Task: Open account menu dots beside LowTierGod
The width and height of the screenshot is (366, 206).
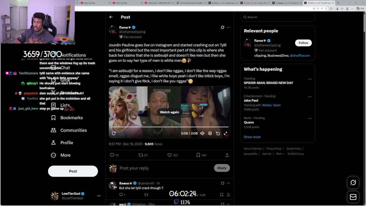Action: [x=99, y=196]
